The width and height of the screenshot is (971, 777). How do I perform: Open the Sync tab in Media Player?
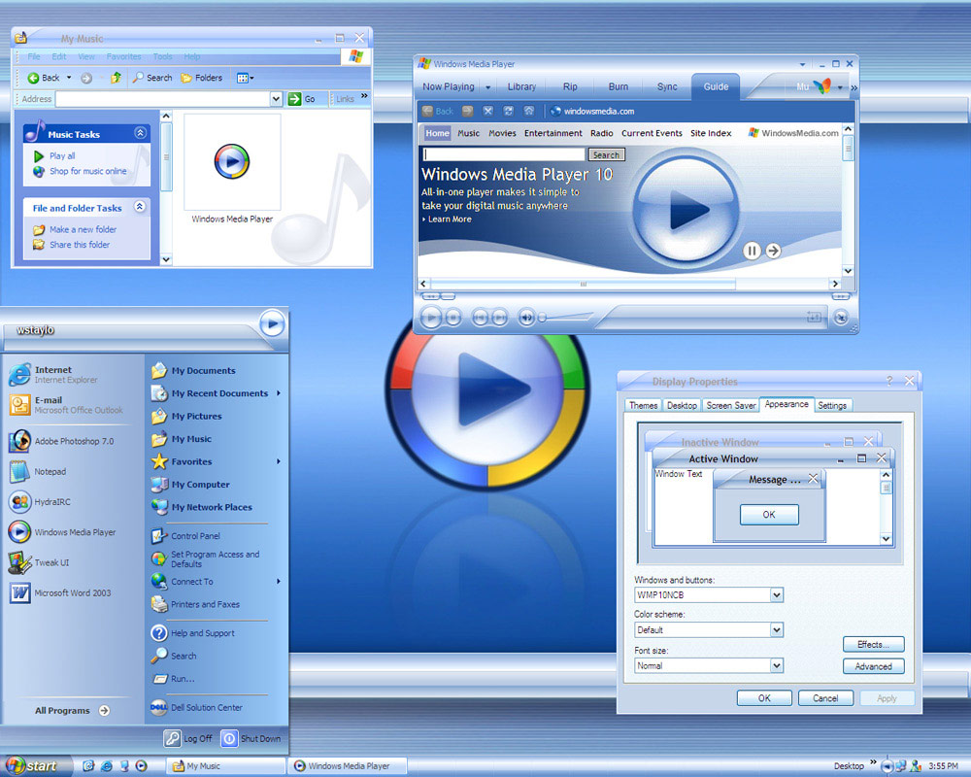667,86
